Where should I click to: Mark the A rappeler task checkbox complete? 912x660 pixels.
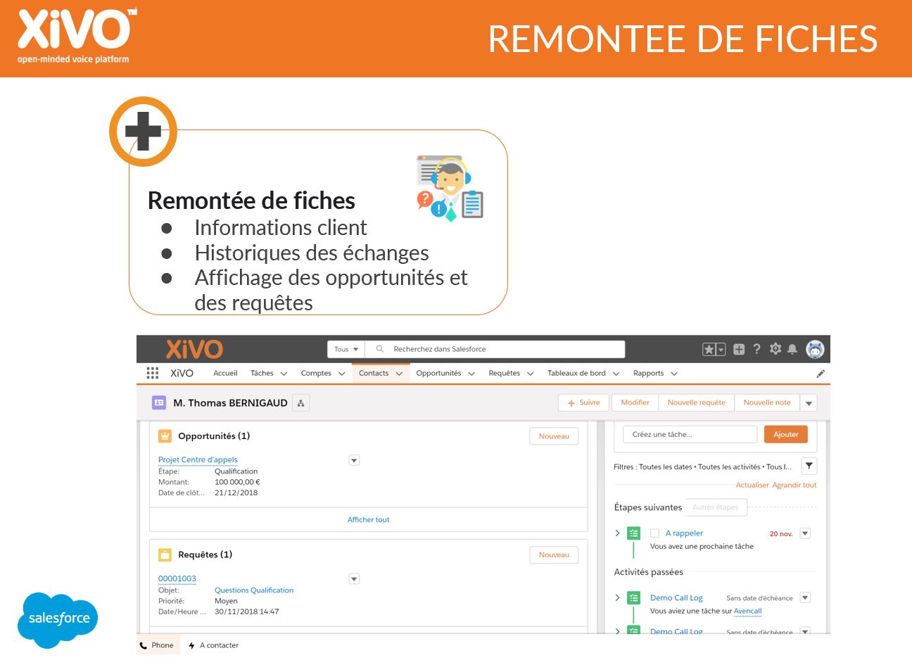pos(654,533)
